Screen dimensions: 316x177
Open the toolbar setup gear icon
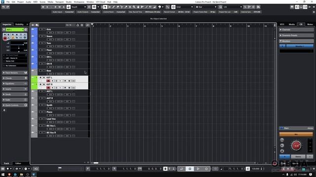(x=314, y=7)
